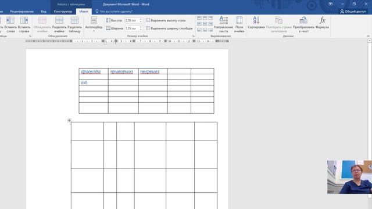Increase row height (Высота) with up arrow
This screenshot has width=372, height=209.
click(x=141, y=19)
